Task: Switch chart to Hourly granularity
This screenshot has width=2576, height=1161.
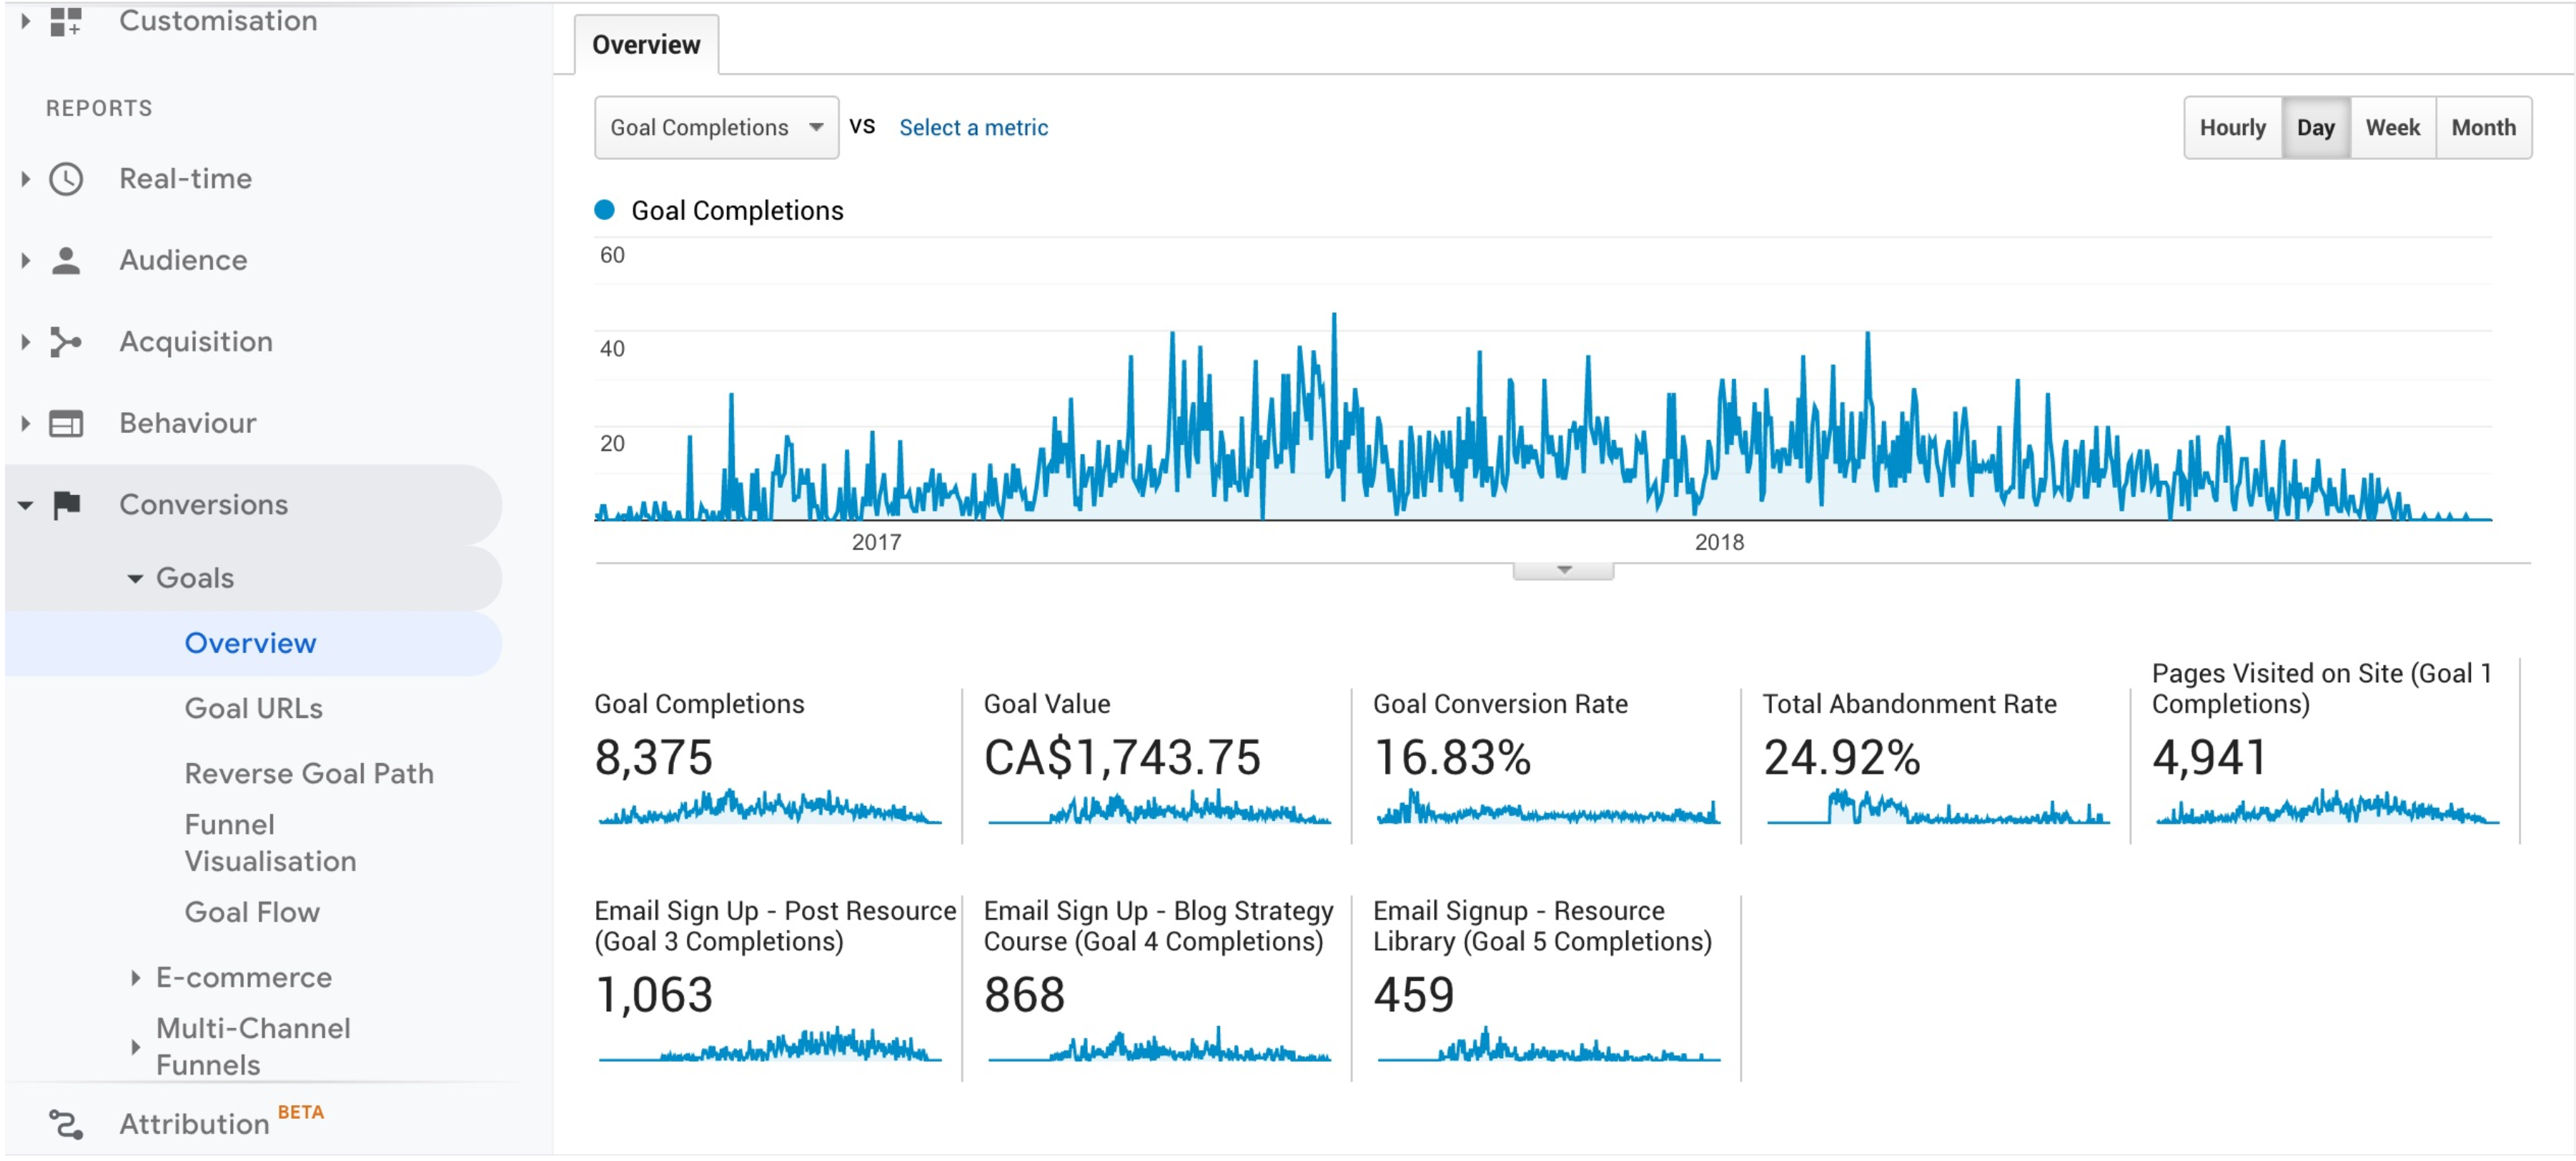Action: click(2232, 127)
